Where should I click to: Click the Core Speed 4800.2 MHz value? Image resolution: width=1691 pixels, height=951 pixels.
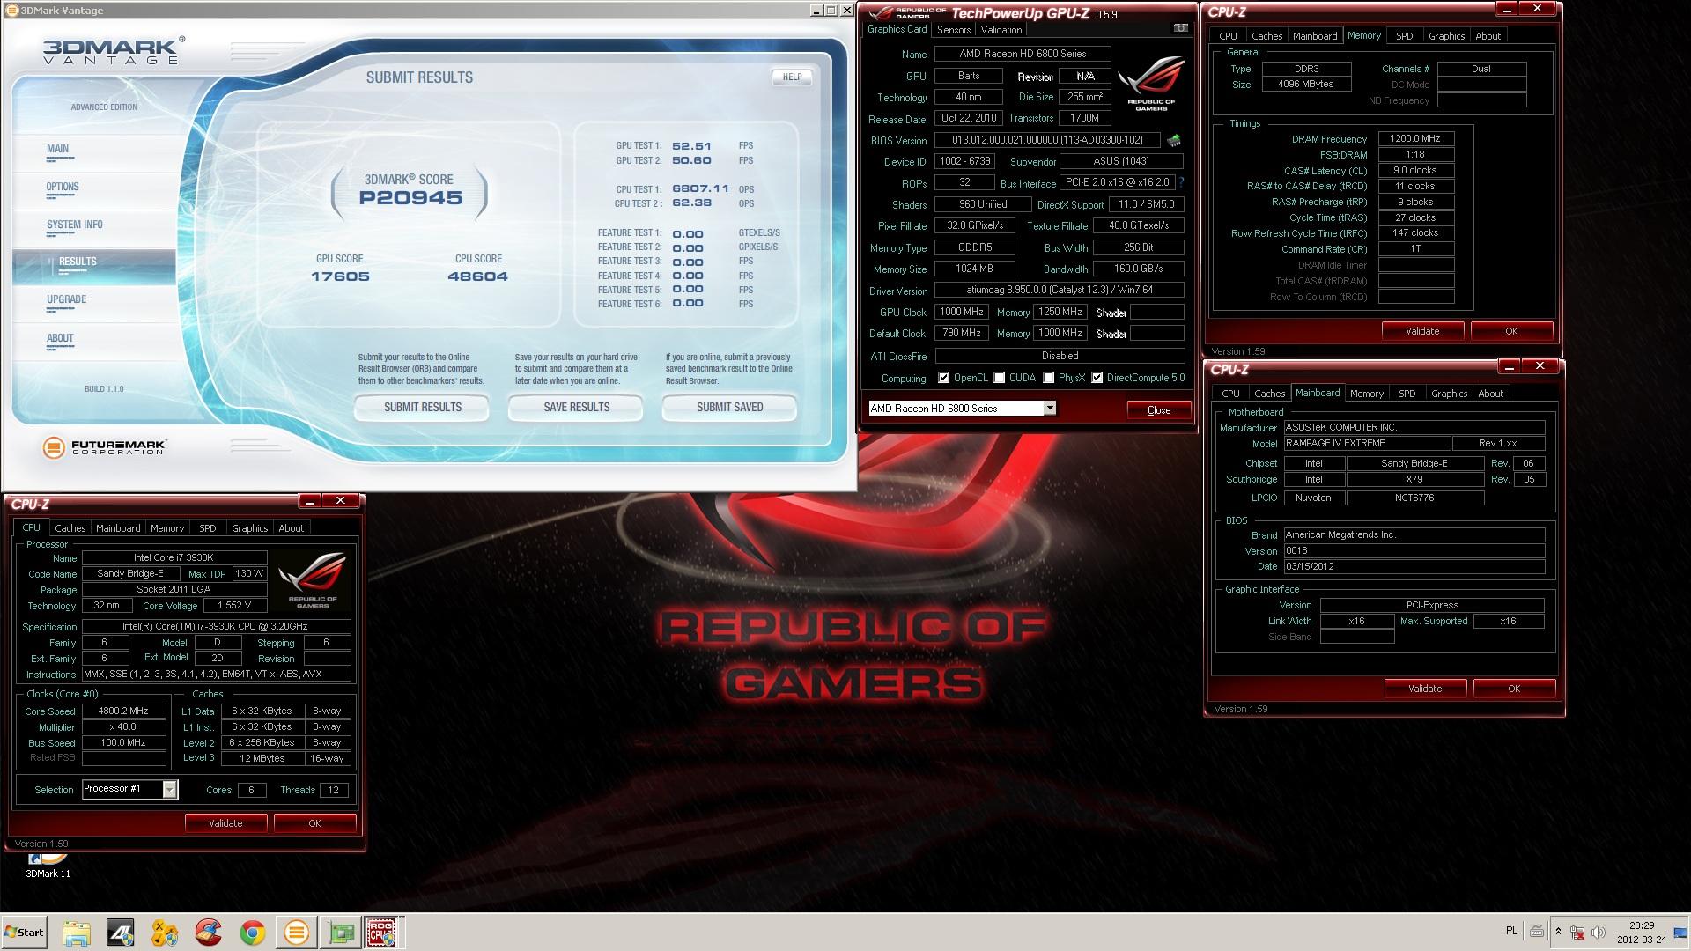pyautogui.click(x=123, y=711)
